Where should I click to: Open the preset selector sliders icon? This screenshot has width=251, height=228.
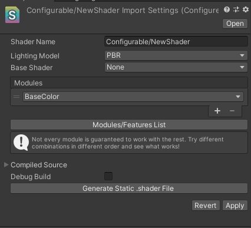coord(236,9)
